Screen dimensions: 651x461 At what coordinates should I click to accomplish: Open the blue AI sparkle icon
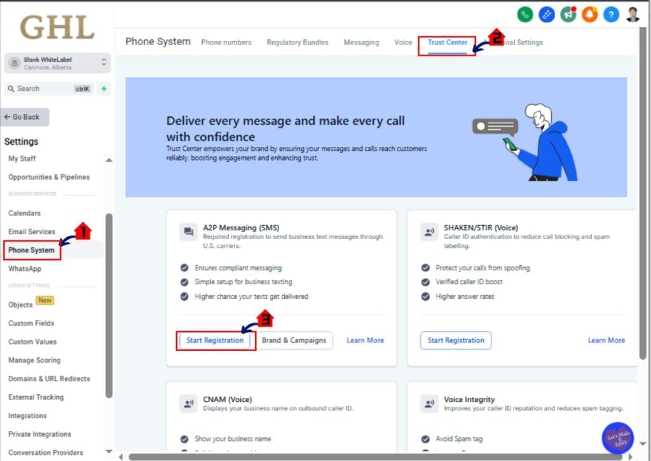(x=547, y=14)
